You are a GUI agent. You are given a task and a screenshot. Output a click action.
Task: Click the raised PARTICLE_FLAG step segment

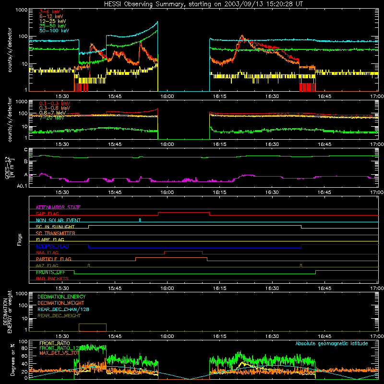pyautogui.click(x=171, y=258)
